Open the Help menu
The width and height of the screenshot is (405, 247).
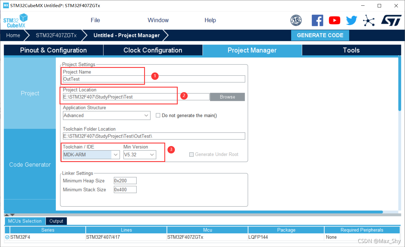coord(210,20)
